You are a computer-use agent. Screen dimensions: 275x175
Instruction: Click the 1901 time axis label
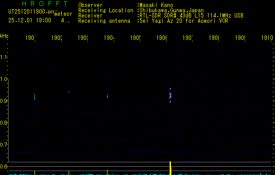tap(31, 38)
